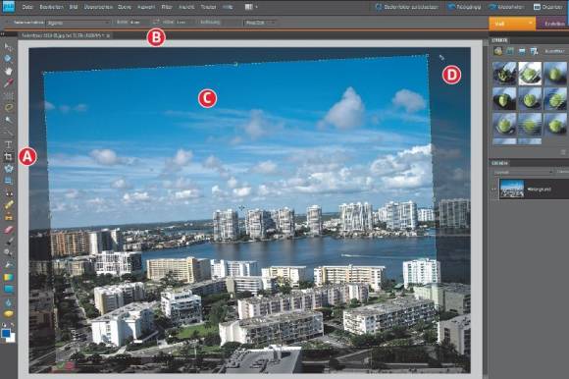Click the swap width and height icon
The image size is (569, 379).
pyautogui.click(x=156, y=22)
